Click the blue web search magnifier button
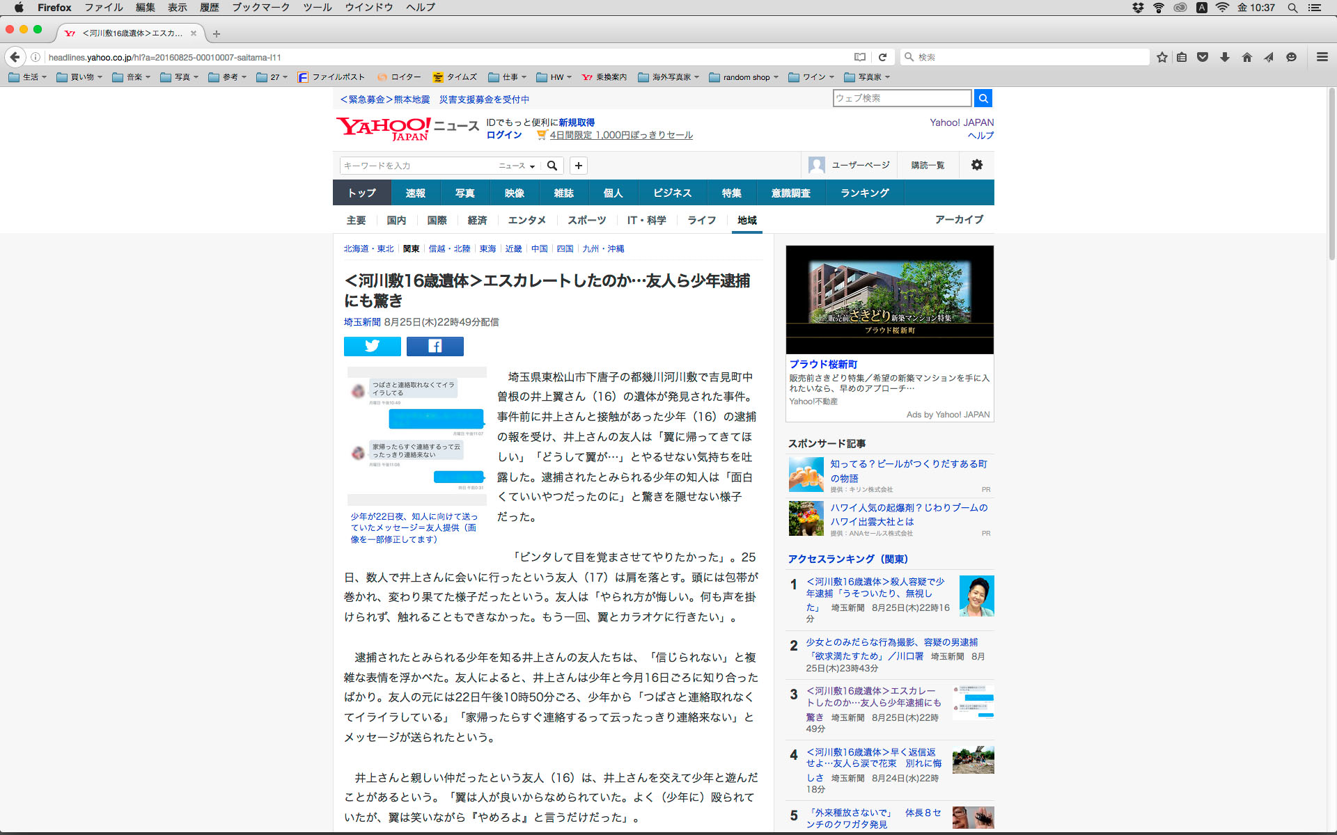 click(983, 98)
